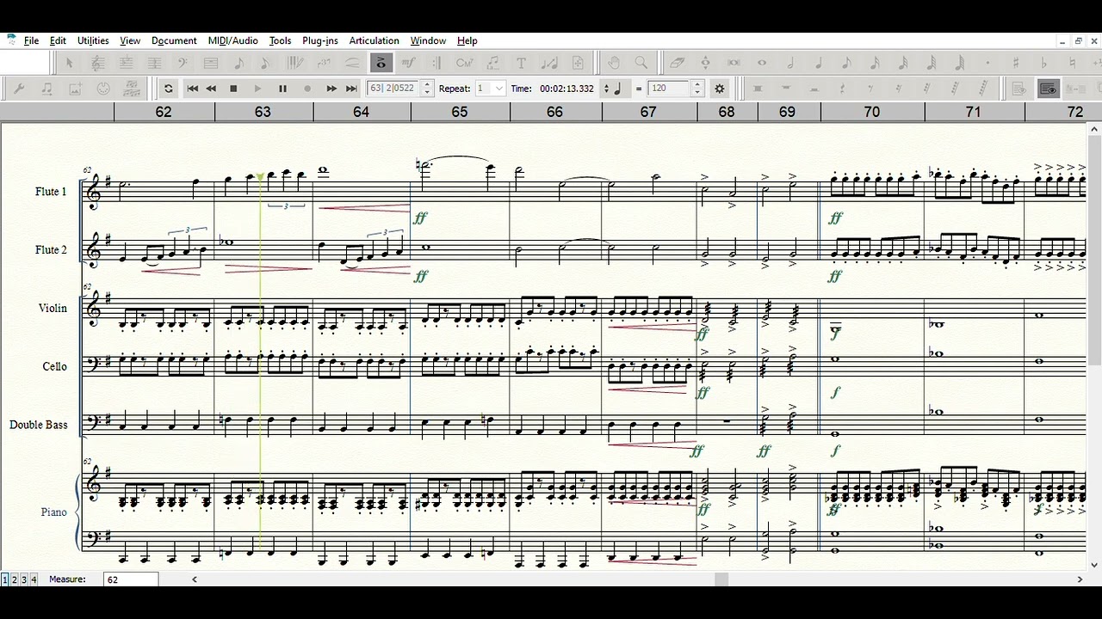Select the Zoom magnifier tool
The height and width of the screenshot is (619, 1102).
[x=641, y=63]
